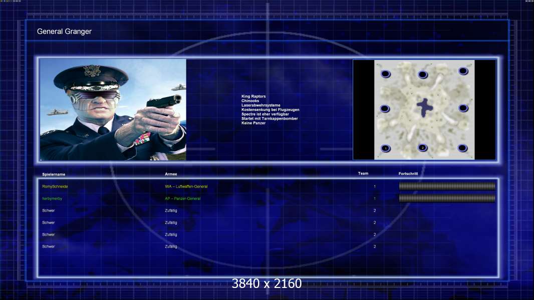Select the top-center start position on the minimap
The image size is (534, 300).
pos(423,74)
